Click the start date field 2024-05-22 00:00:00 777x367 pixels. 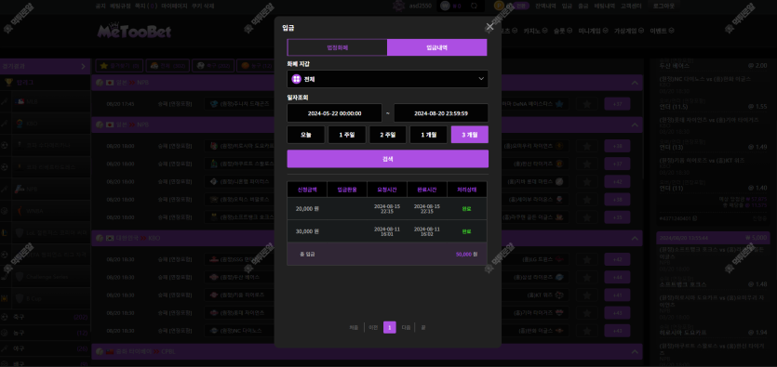334,113
